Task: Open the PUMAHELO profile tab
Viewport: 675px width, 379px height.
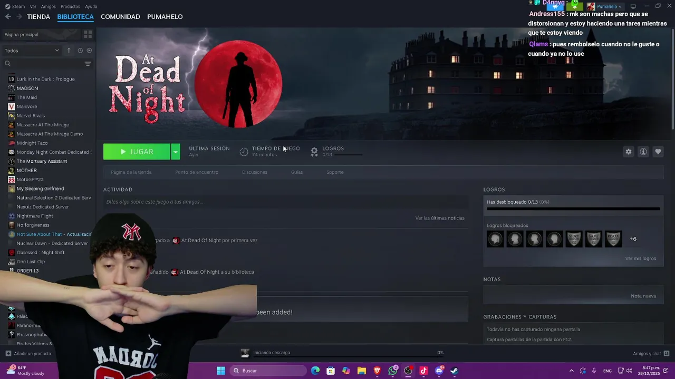Action: click(165, 17)
